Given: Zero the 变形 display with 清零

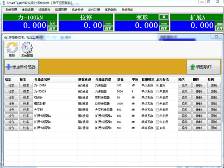Looking at the screenshot, I should pos(164,29).
